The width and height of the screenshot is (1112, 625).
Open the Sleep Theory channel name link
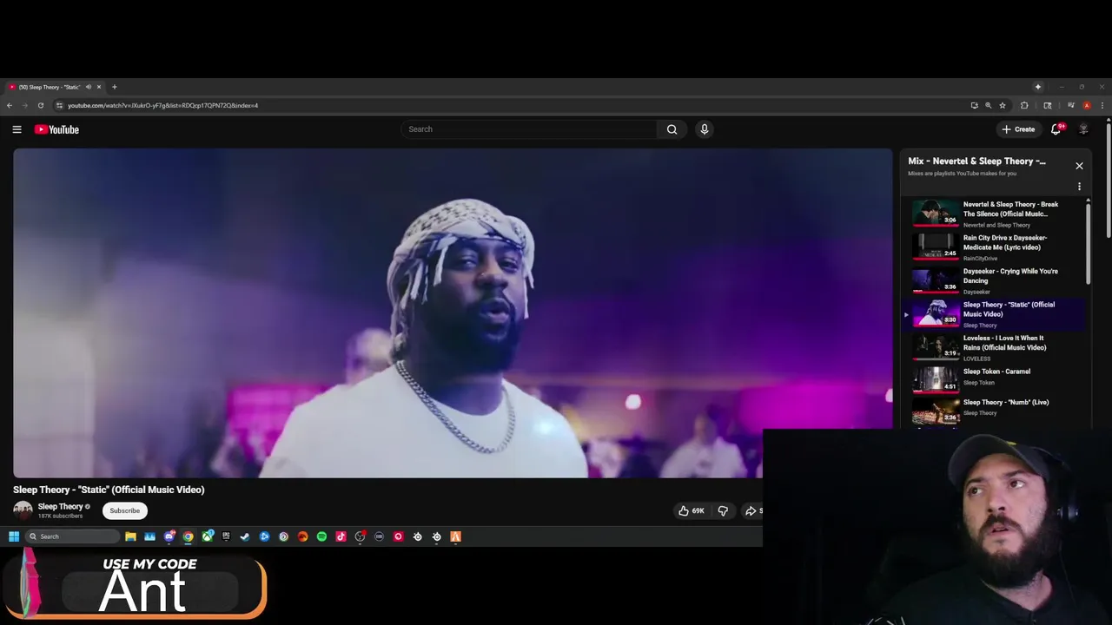point(60,506)
